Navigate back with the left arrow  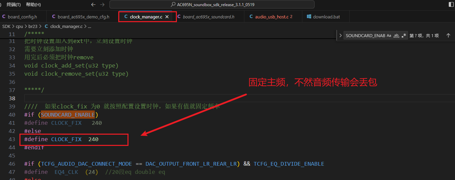tap(93, 5)
